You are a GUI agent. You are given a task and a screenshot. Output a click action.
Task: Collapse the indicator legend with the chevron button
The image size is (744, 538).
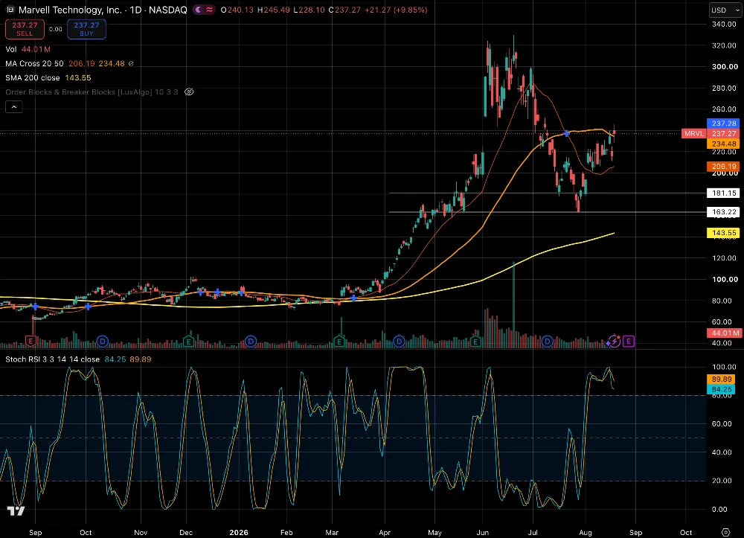[13, 107]
